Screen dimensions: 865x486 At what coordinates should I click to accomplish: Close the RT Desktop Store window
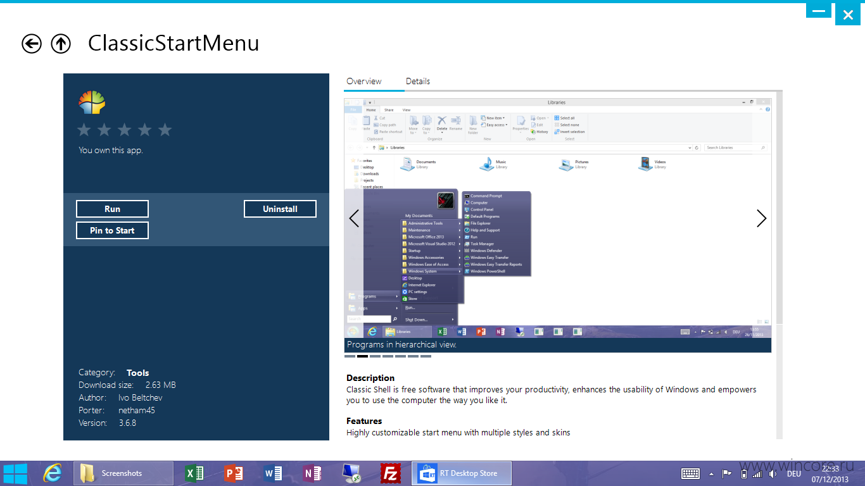(x=847, y=14)
